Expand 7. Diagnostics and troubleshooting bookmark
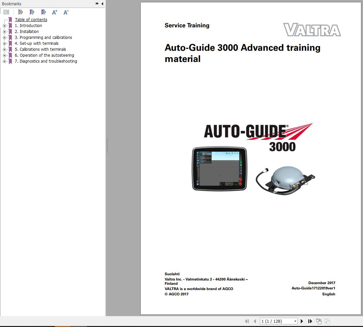 (x=4, y=61)
